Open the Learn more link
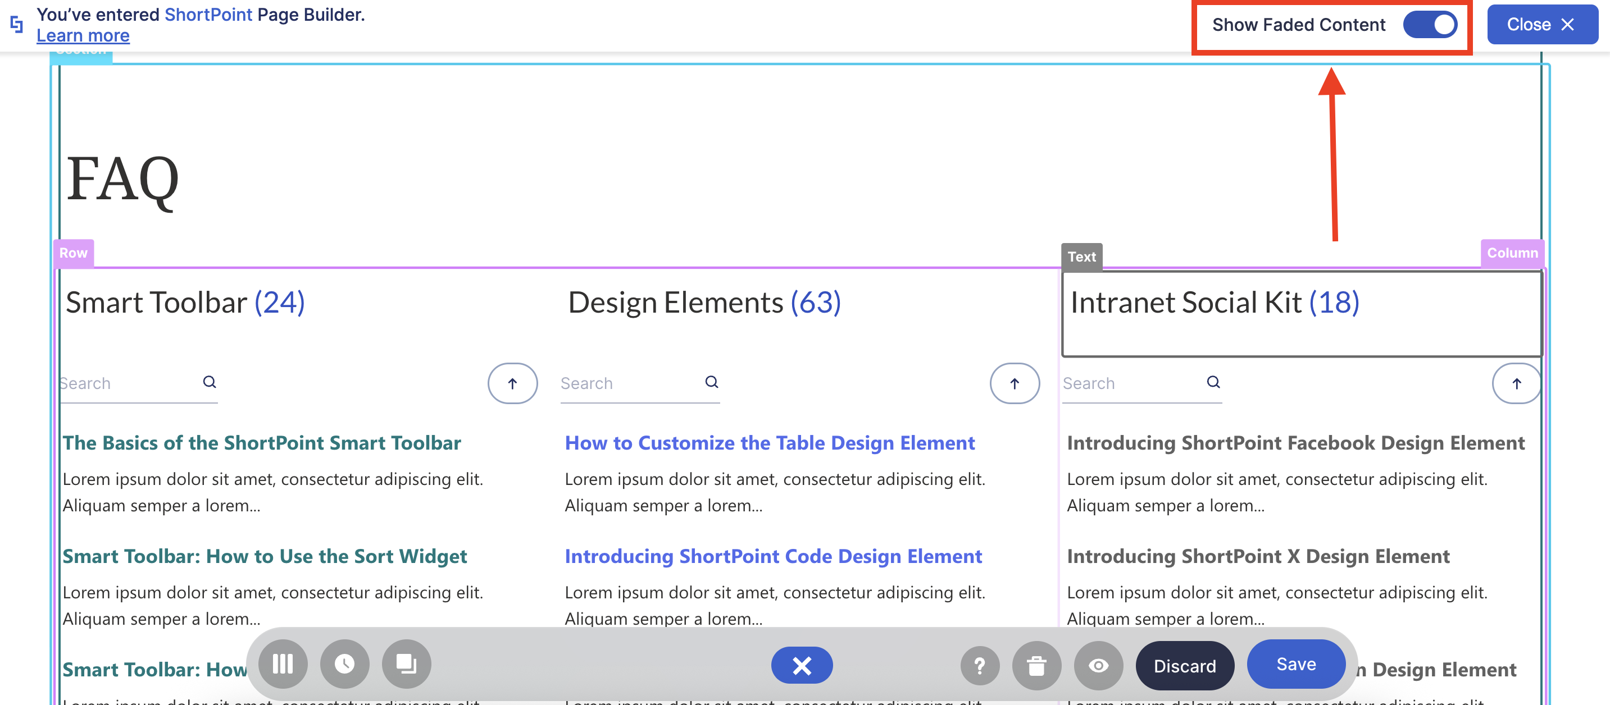The height and width of the screenshot is (705, 1610). 83,35
